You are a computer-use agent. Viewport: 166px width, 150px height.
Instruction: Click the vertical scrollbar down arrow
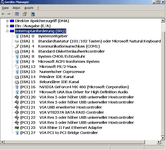point(163,138)
